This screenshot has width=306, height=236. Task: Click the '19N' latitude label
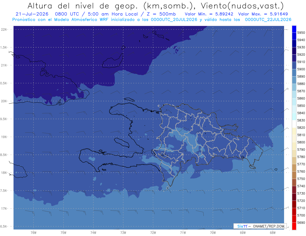4,137
